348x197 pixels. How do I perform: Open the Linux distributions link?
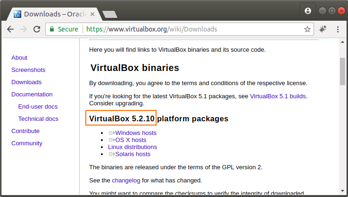pos(133,147)
